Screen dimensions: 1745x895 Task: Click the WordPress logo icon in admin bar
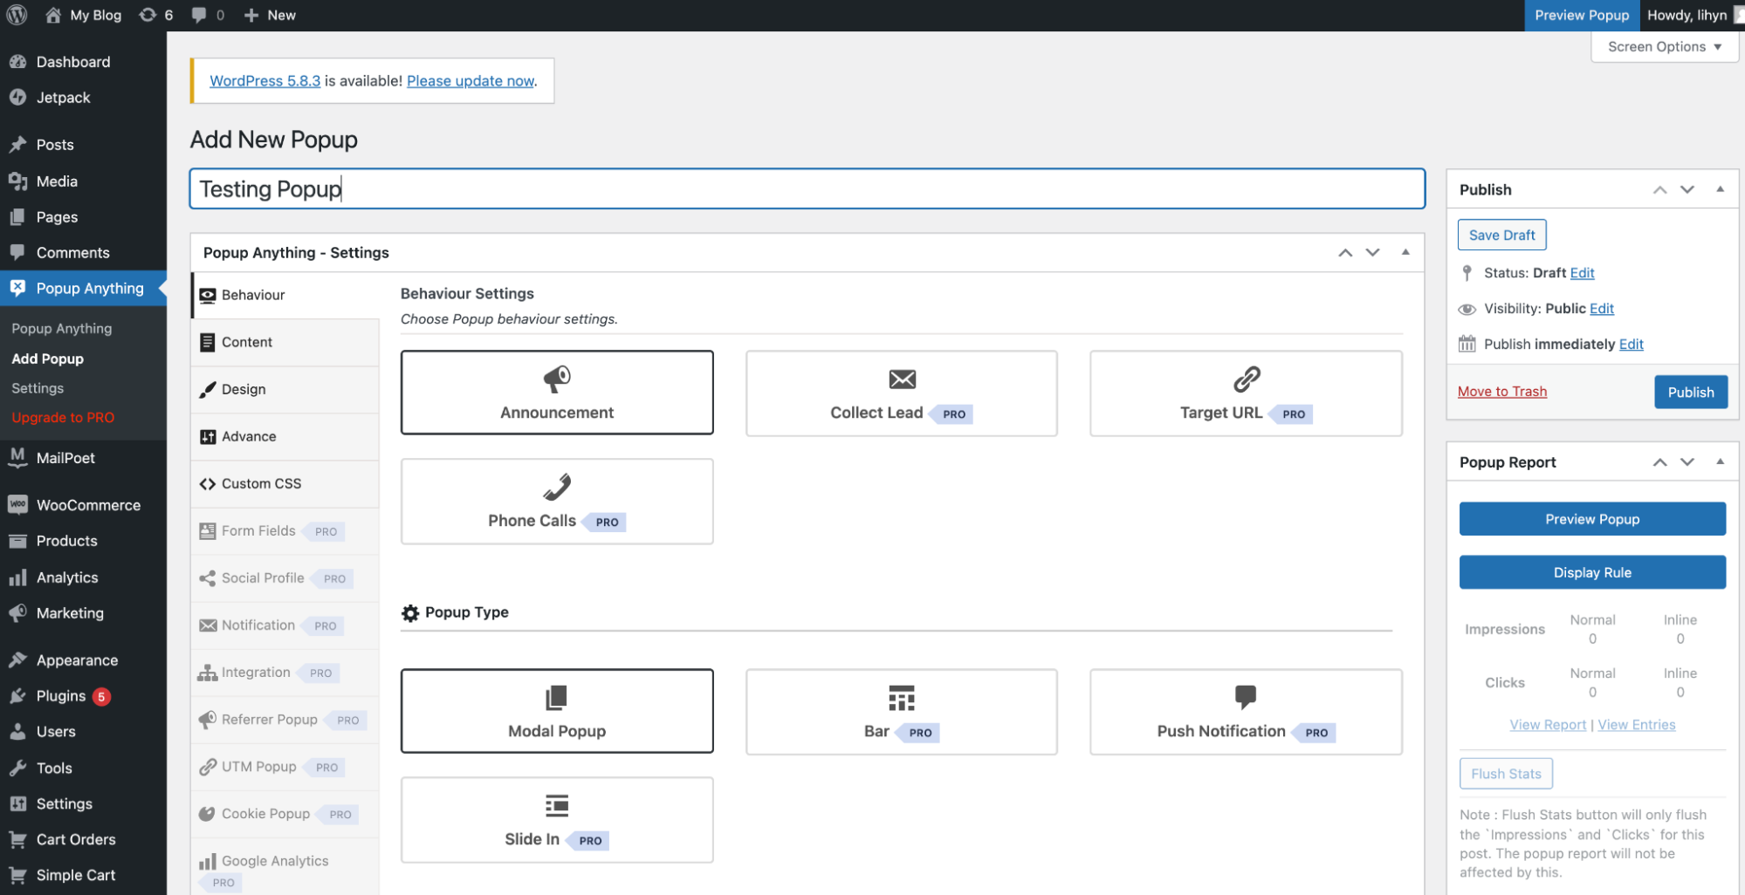[17, 15]
